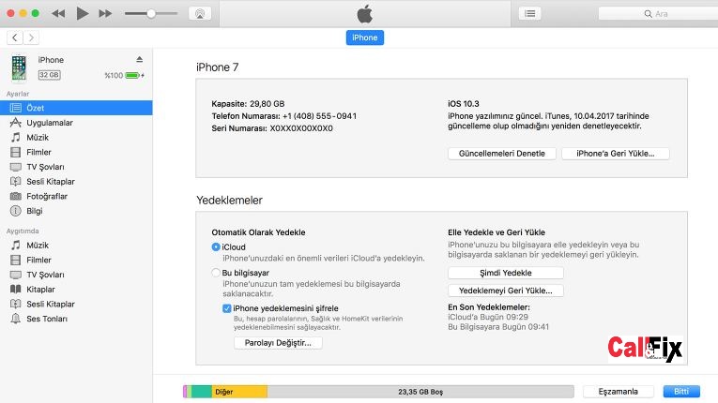Click the iPhone'a Geri Yükle button
The height and width of the screenshot is (403, 718).
click(x=616, y=154)
